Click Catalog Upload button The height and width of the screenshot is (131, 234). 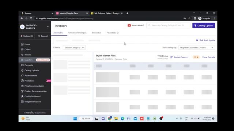204,25
